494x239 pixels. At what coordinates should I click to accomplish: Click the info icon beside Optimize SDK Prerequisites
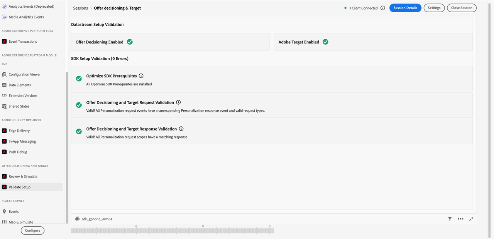141,75
